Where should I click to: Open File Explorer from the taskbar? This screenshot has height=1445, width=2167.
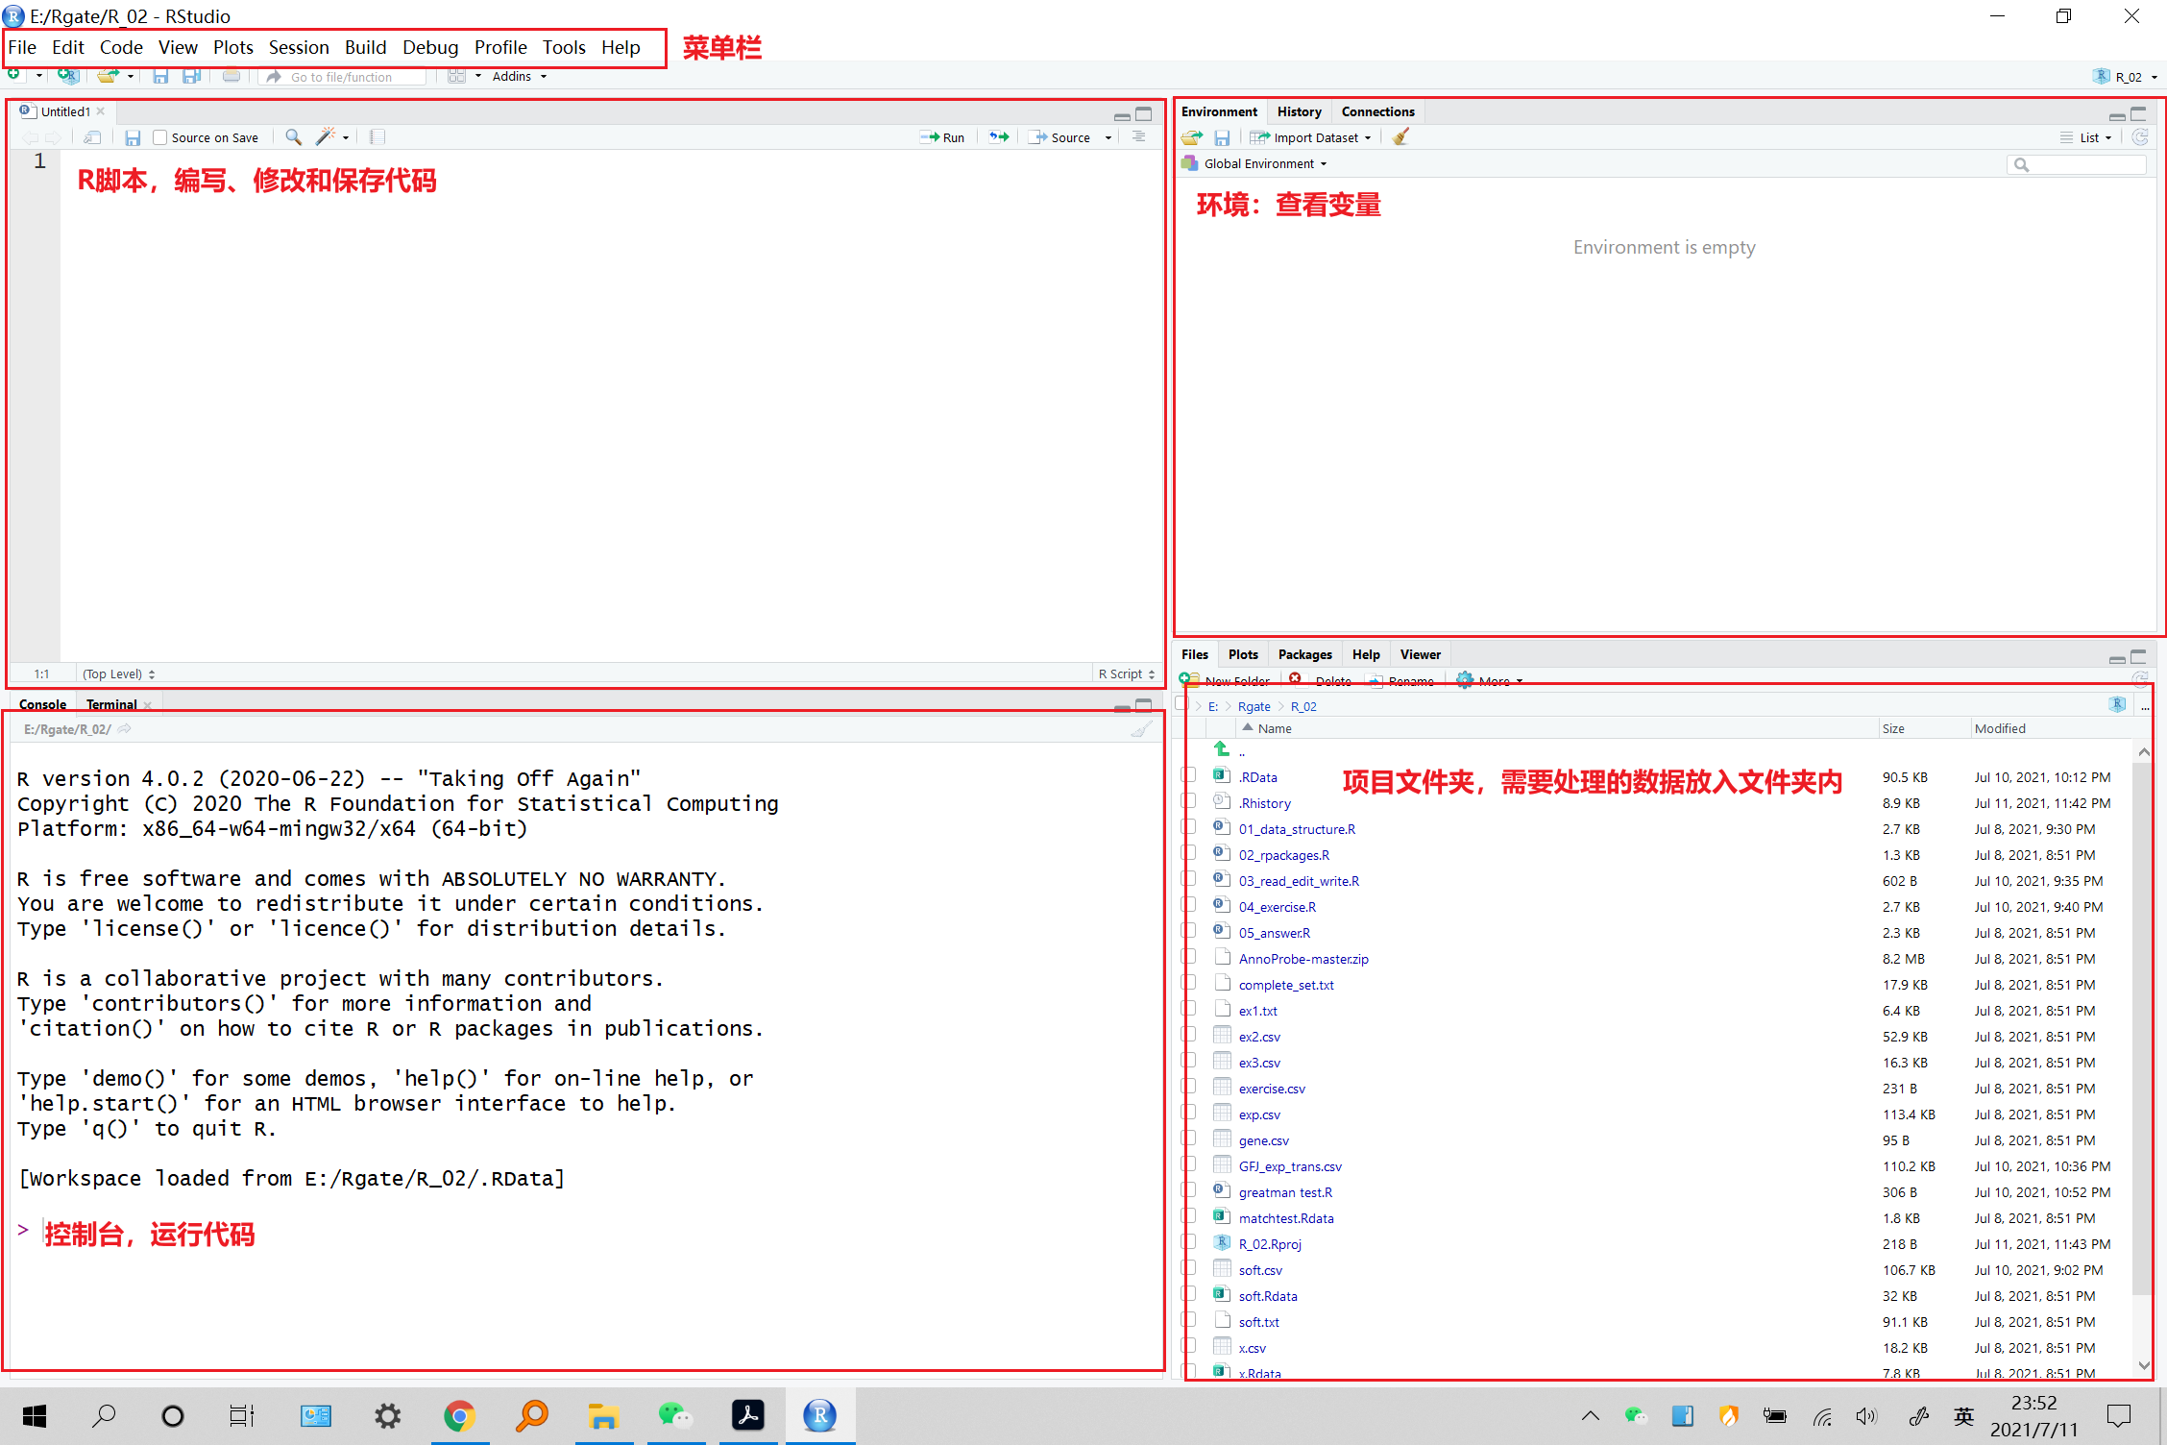(x=603, y=1415)
